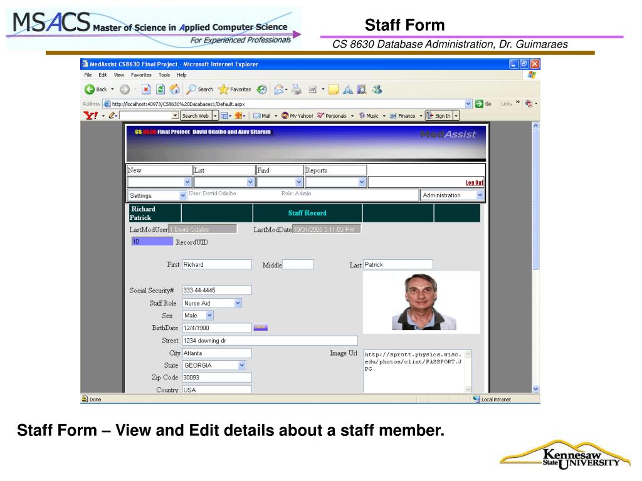
Task: Open the Edit menu
Action: point(103,75)
